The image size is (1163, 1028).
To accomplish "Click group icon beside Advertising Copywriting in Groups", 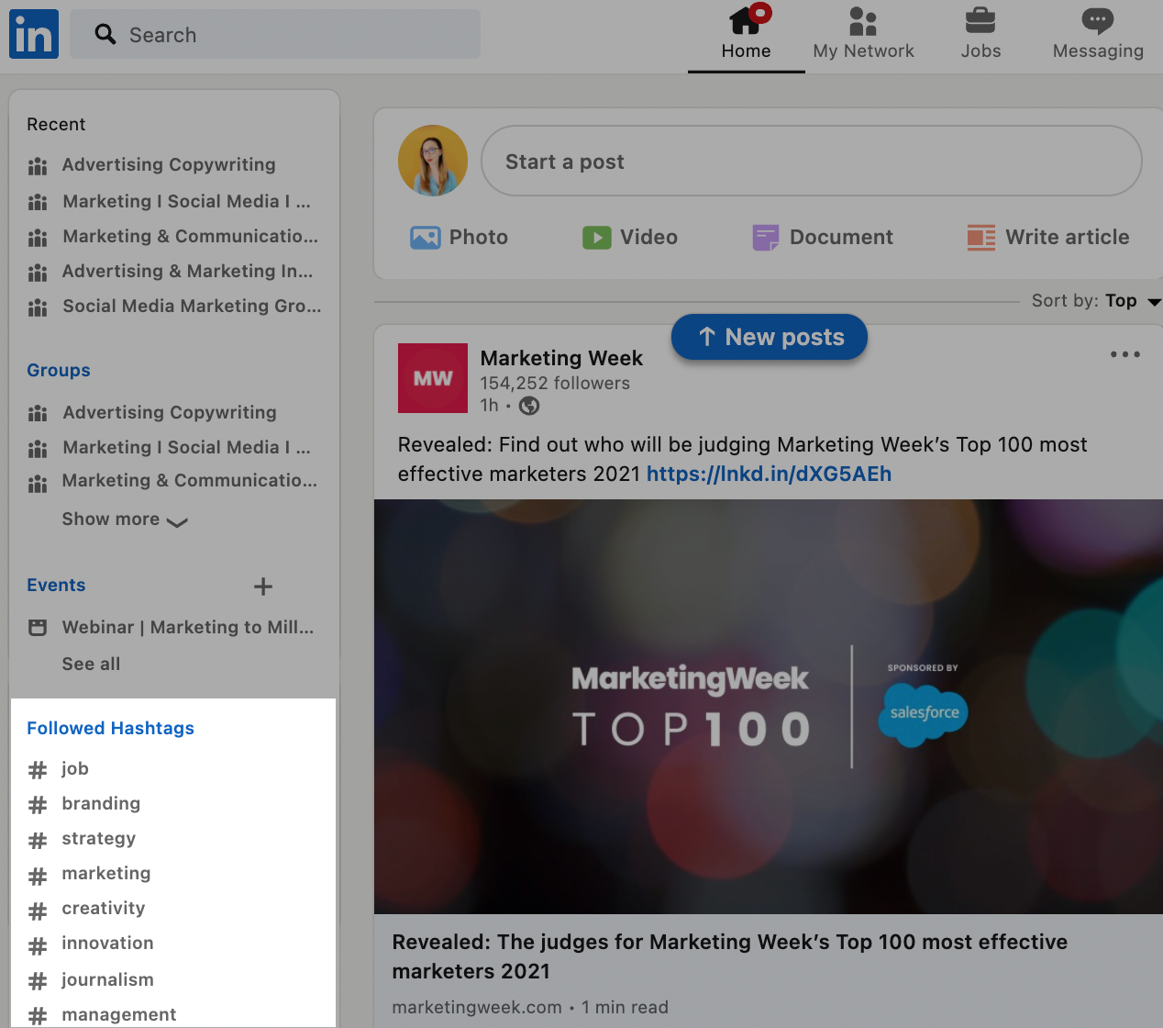I will point(38,413).
